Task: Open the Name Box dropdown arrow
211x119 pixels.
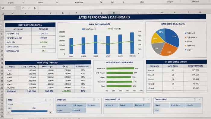Action: coord(14,8)
